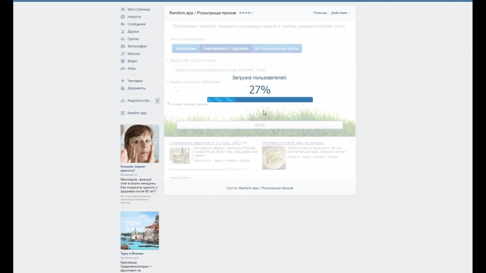Click the Загрузка пользователей label

(260, 78)
